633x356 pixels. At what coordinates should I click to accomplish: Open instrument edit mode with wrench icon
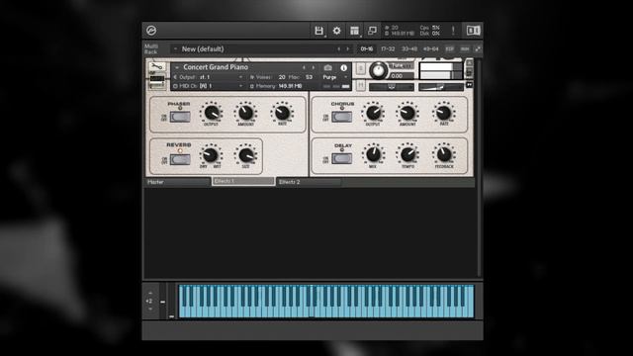tap(156, 67)
